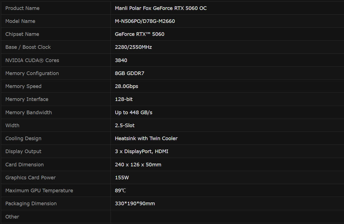
Task: Click the Product Name label cell
Action: point(22,8)
